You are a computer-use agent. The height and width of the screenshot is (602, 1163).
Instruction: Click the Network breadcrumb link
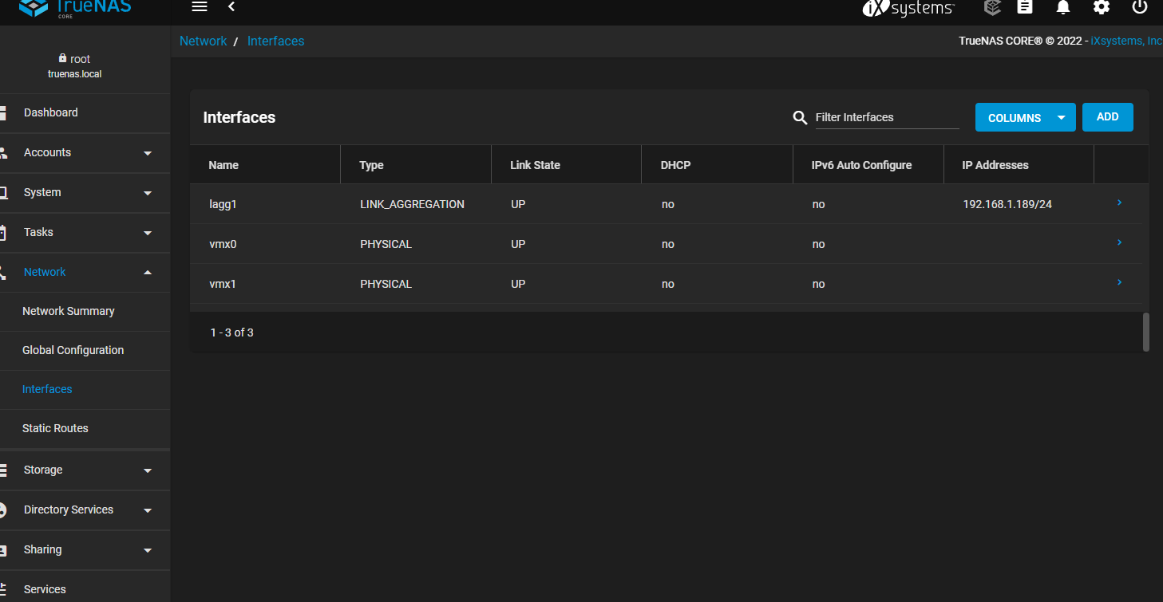click(203, 41)
